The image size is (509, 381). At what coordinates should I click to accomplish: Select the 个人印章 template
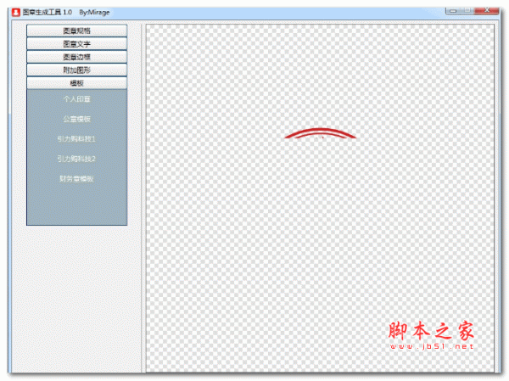[76, 99]
